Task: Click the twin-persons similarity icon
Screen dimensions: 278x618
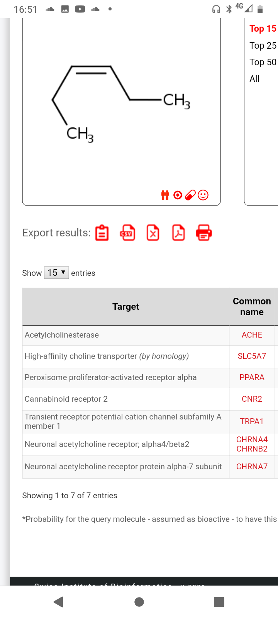Action: tap(165, 195)
